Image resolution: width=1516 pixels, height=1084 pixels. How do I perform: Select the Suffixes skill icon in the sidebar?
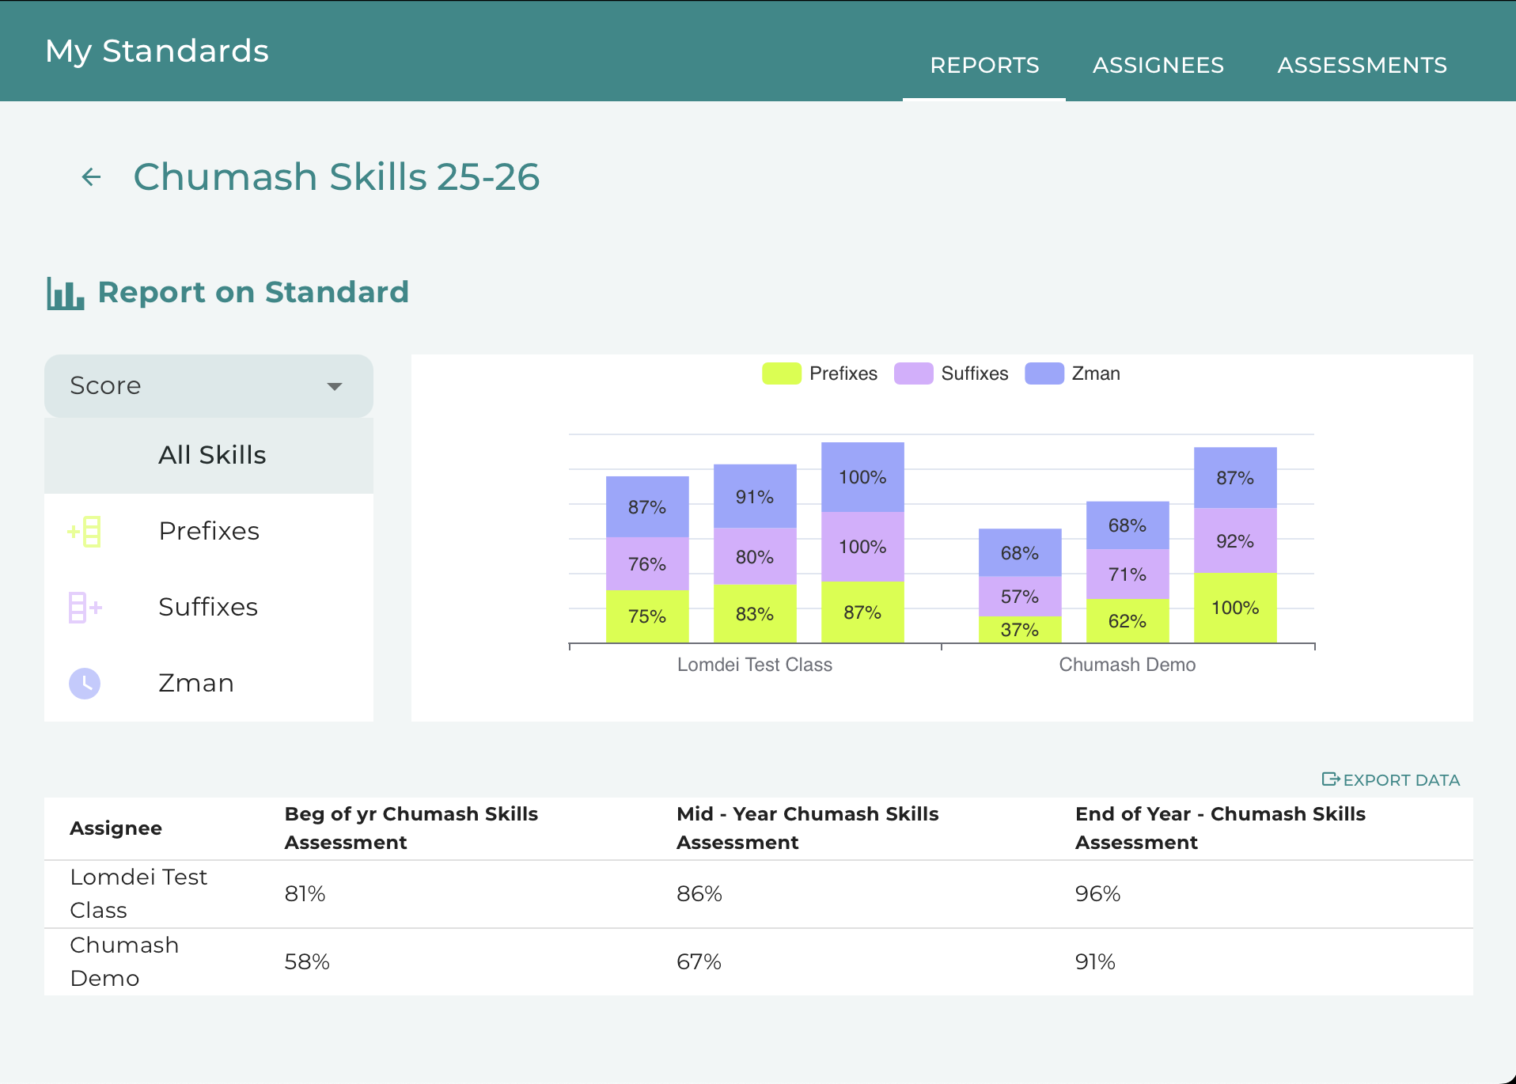click(85, 608)
